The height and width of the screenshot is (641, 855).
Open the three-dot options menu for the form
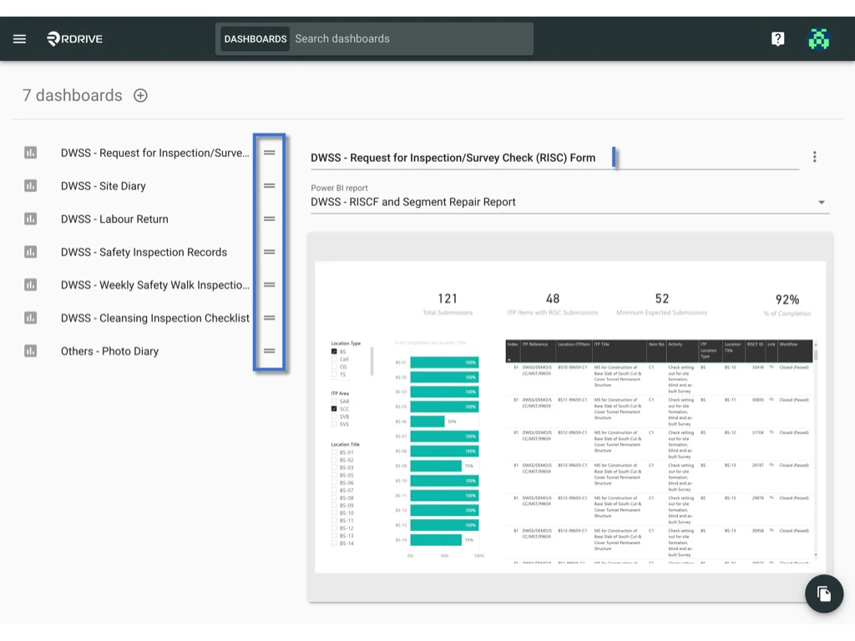[815, 156]
